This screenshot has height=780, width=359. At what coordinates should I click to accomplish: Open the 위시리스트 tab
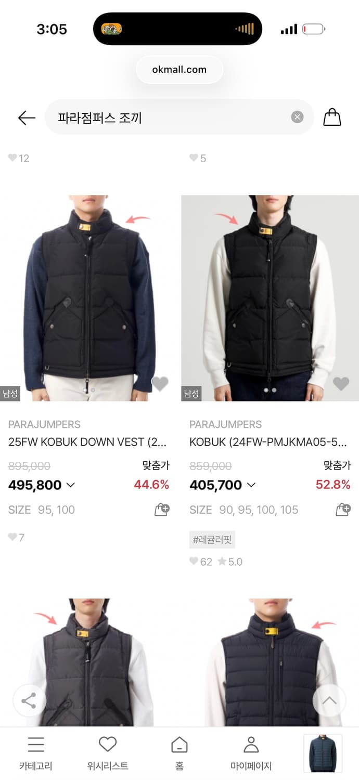point(108,753)
